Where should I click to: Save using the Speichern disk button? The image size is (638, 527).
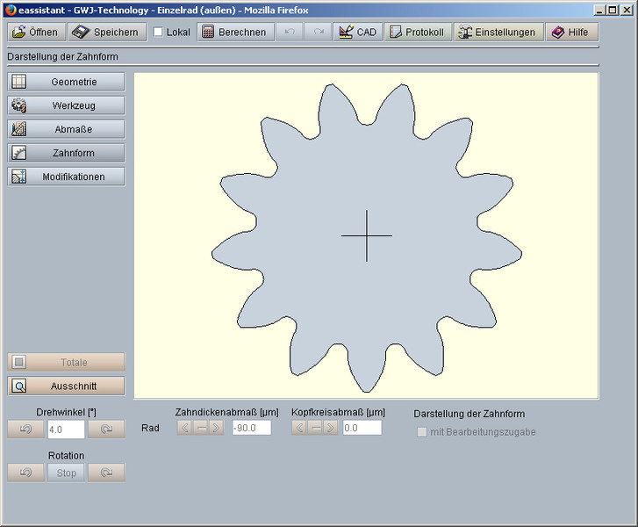[105, 32]
